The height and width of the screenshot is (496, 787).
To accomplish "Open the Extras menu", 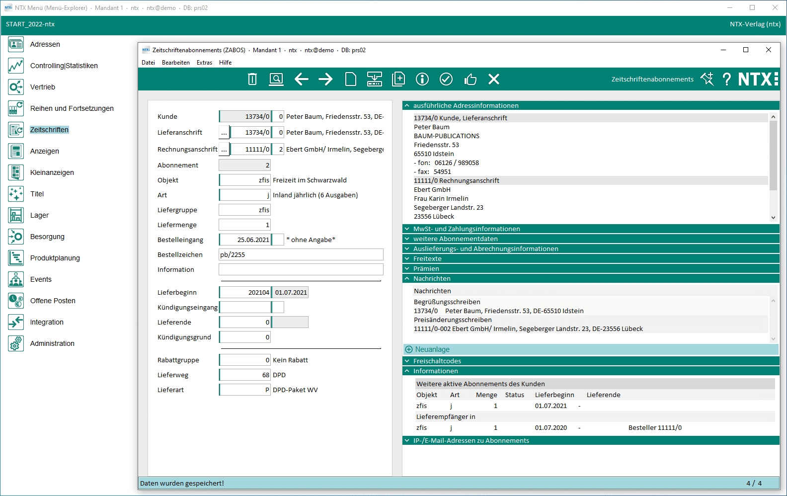I will (x=204, y=63).
